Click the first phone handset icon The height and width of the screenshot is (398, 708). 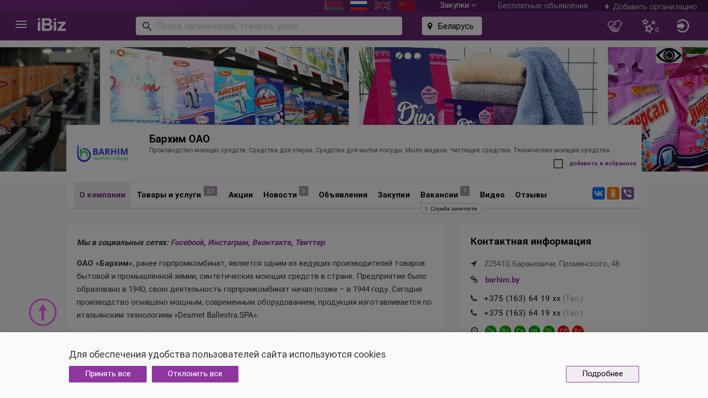474,298
